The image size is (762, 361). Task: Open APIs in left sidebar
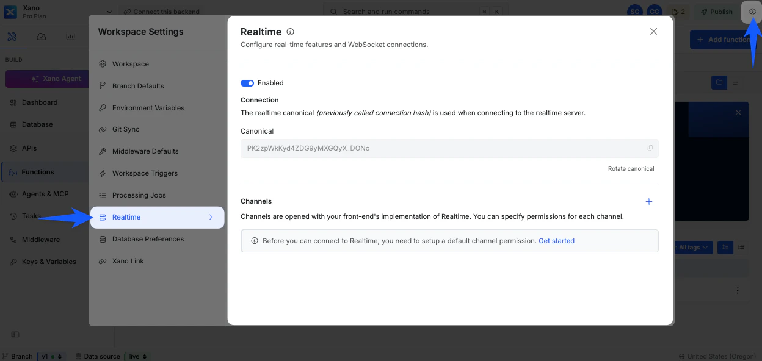[29, 148]
